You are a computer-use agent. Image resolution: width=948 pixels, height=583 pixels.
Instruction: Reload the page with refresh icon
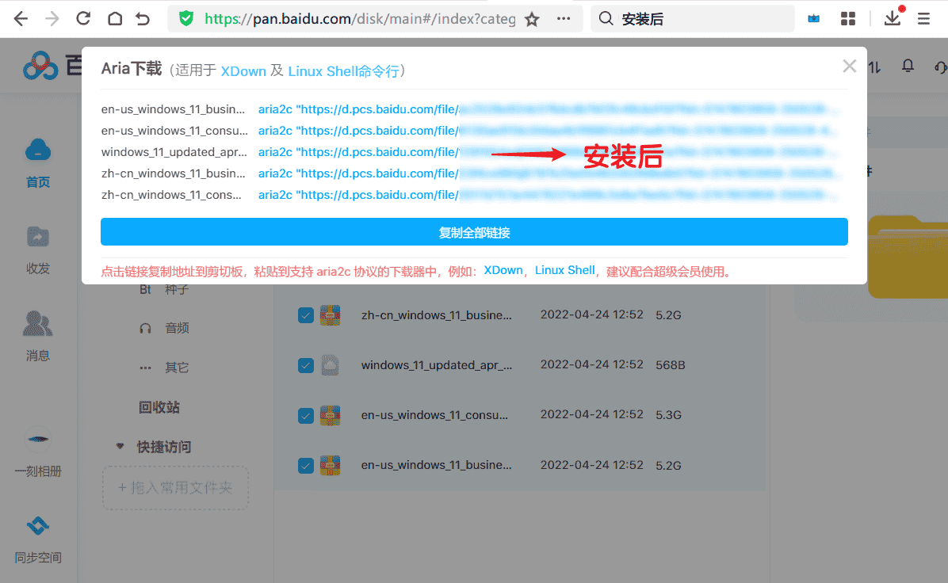point(83,19)
